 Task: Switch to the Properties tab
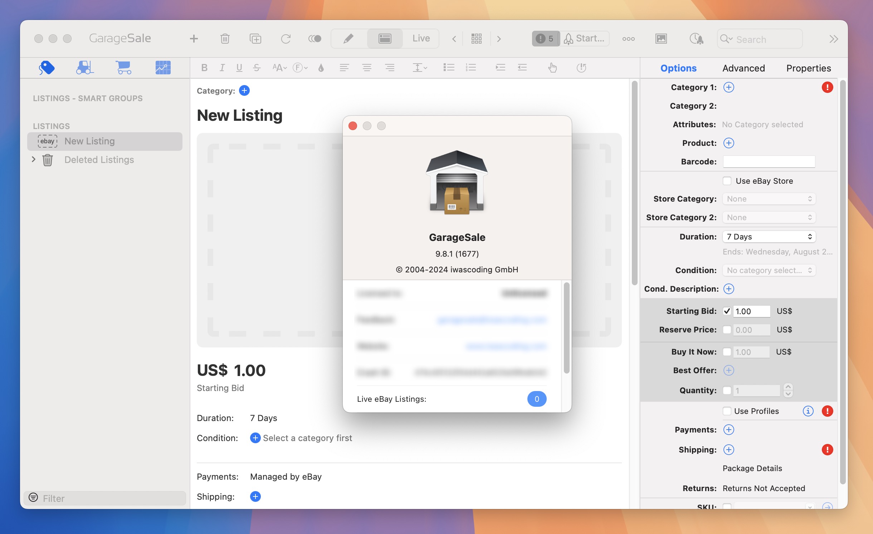point(809,68)
